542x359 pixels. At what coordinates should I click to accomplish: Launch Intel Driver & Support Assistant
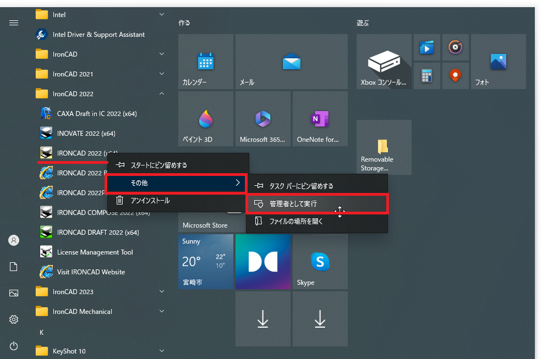click(99, 35)
